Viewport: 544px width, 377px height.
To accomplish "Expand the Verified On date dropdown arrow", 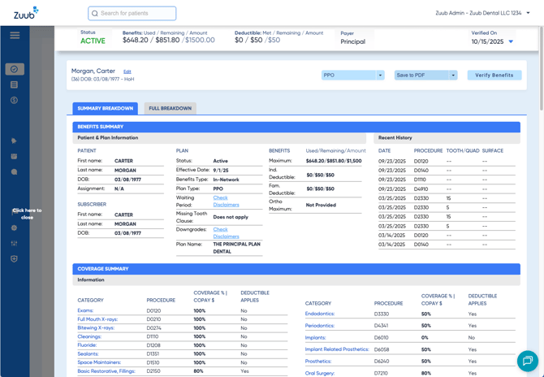I will [x=511, y=41].
